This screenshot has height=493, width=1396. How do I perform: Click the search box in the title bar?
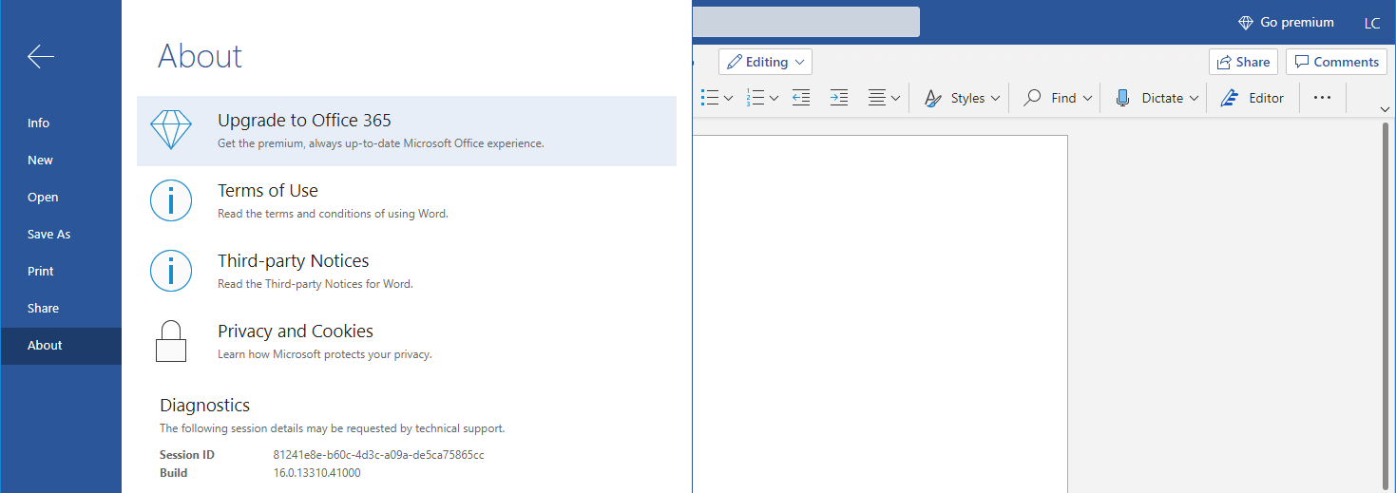click(x=806, y=22)
